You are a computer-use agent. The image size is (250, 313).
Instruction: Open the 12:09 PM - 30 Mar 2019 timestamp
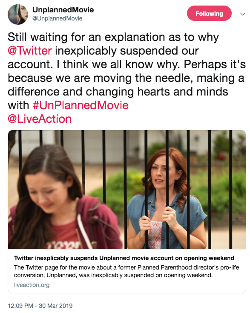40,306
